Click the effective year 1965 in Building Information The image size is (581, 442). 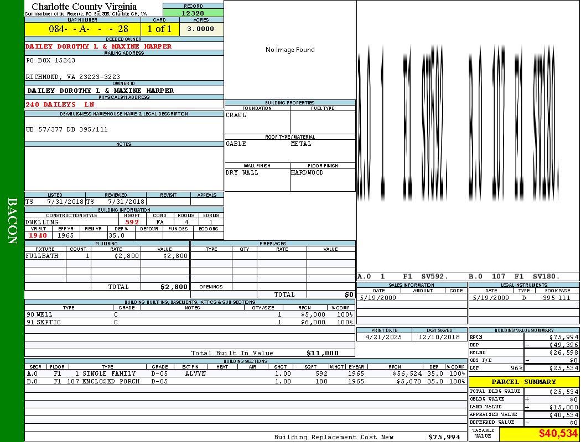click(66, 235)
